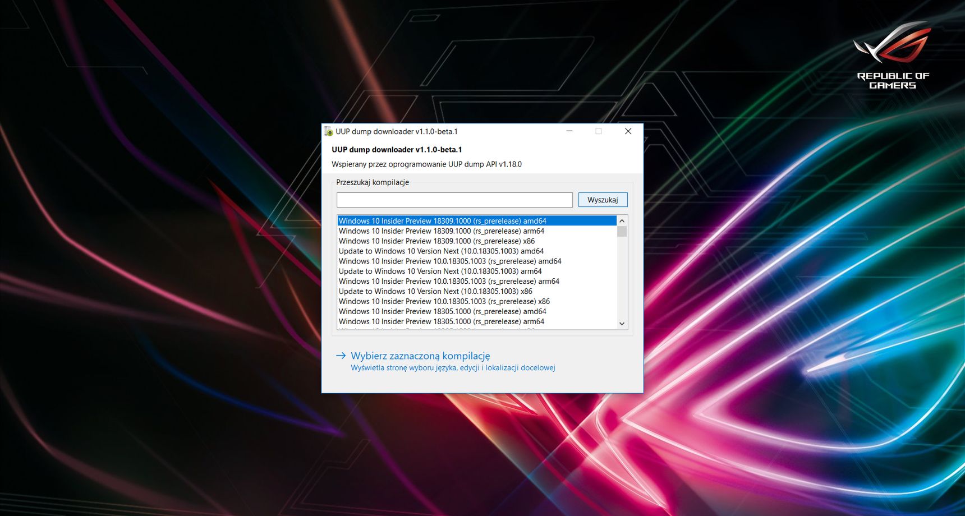This screenshot has height=516, width=965.
Task: Click the list scrollbar down arrow
Action: point(622,324)
